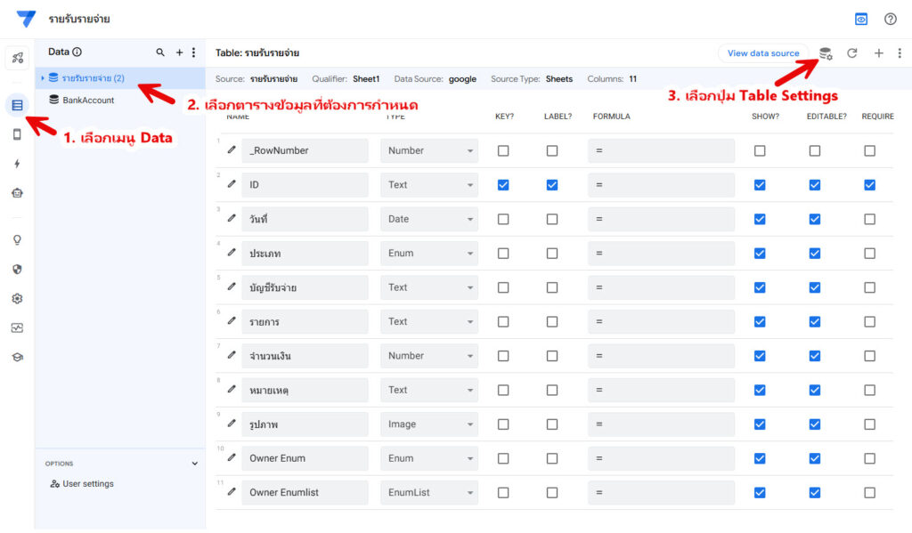
Task: Collapse the OPTIONS section chevron
Action: 194,464
